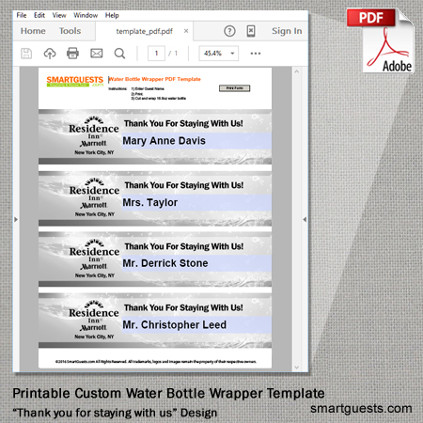Open search with magnifying glass icon
The image size is (423, 423).
[x=119, y=54]
